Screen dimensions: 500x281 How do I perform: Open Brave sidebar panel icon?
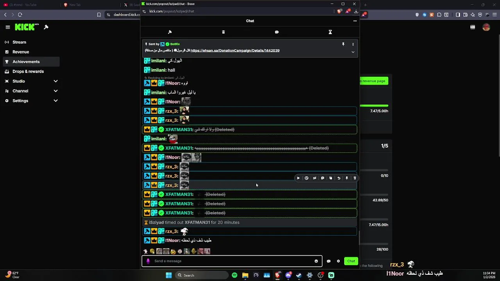(x=458, y=15)
